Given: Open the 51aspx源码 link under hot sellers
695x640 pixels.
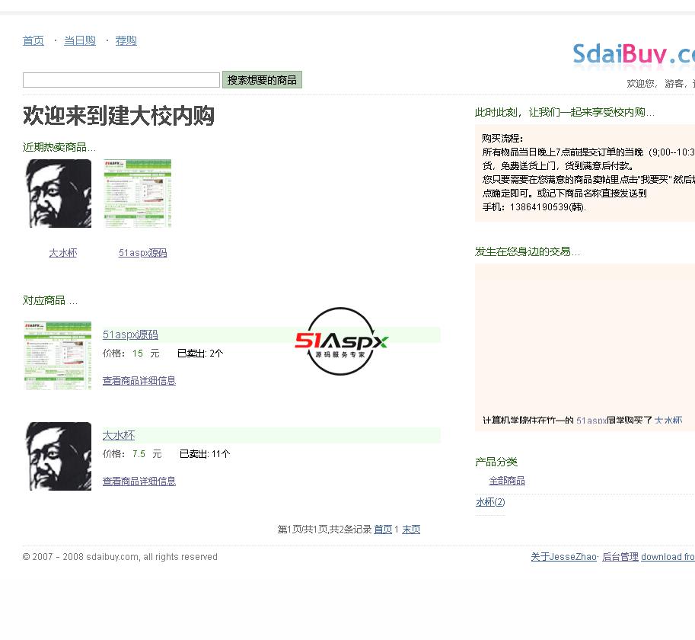Looking at the screenshot, I should click(x=142, y=253).
